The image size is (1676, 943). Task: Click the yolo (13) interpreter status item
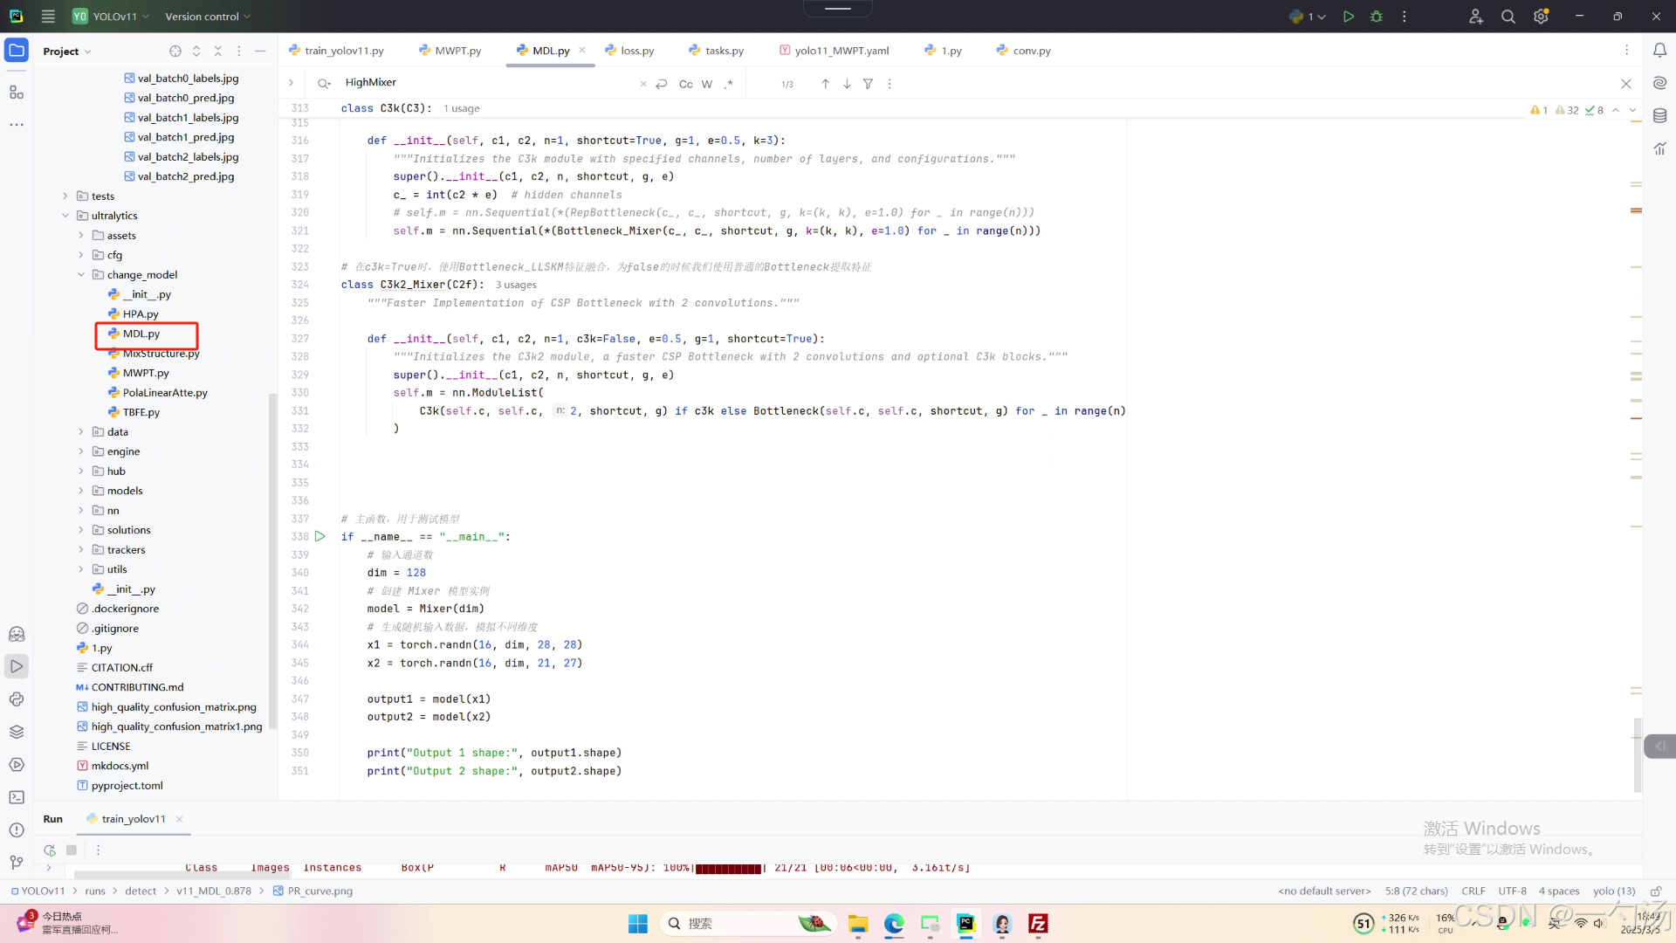click(1613, 891)
